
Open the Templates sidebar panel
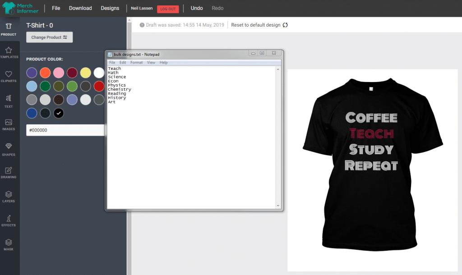pos(9,53)
